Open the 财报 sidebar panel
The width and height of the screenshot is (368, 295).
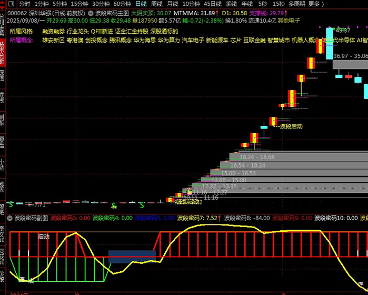click(3, 120)
